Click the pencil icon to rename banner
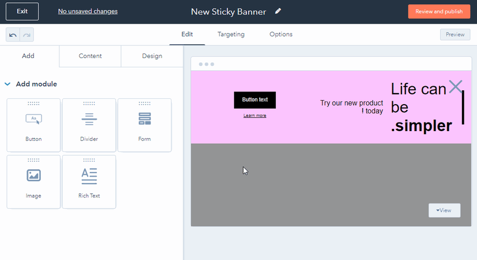Viewport: 477px width, 260px height. pyautogui.click(x=278, y=12)
